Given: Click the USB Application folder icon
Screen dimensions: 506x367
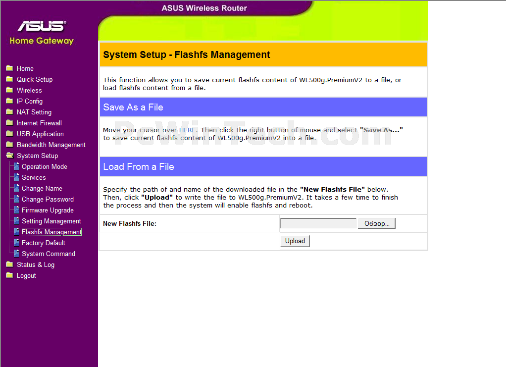Looking at the screenshot, I should tap(10, 134).
